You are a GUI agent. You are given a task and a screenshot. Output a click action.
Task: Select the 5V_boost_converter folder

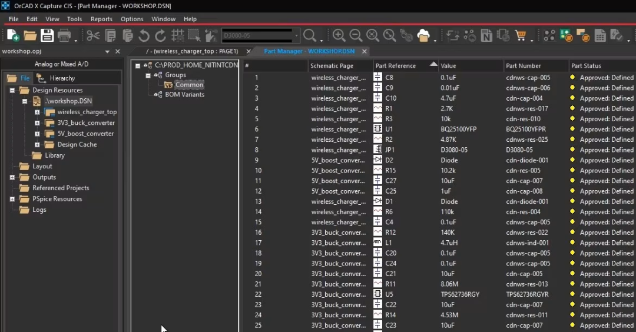pyautogui.click(x=85, y=134)
